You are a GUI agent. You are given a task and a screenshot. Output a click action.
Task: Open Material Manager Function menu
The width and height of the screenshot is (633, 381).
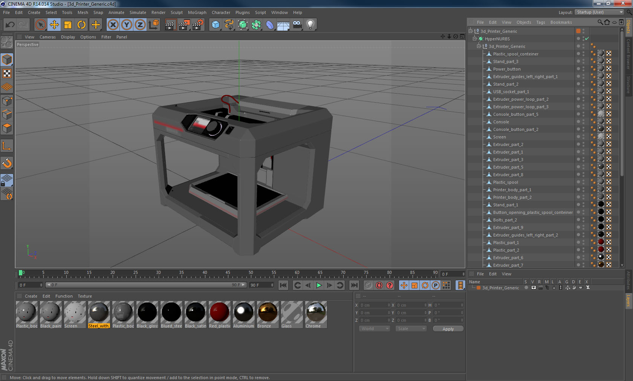(x=64, y=296)
